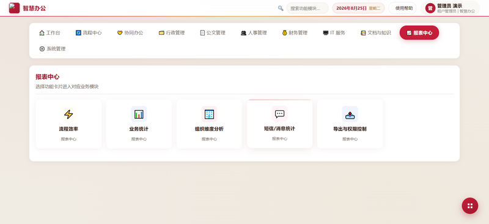
Task: Click the 报表中心 section heading
Action: tap(48, 77)
